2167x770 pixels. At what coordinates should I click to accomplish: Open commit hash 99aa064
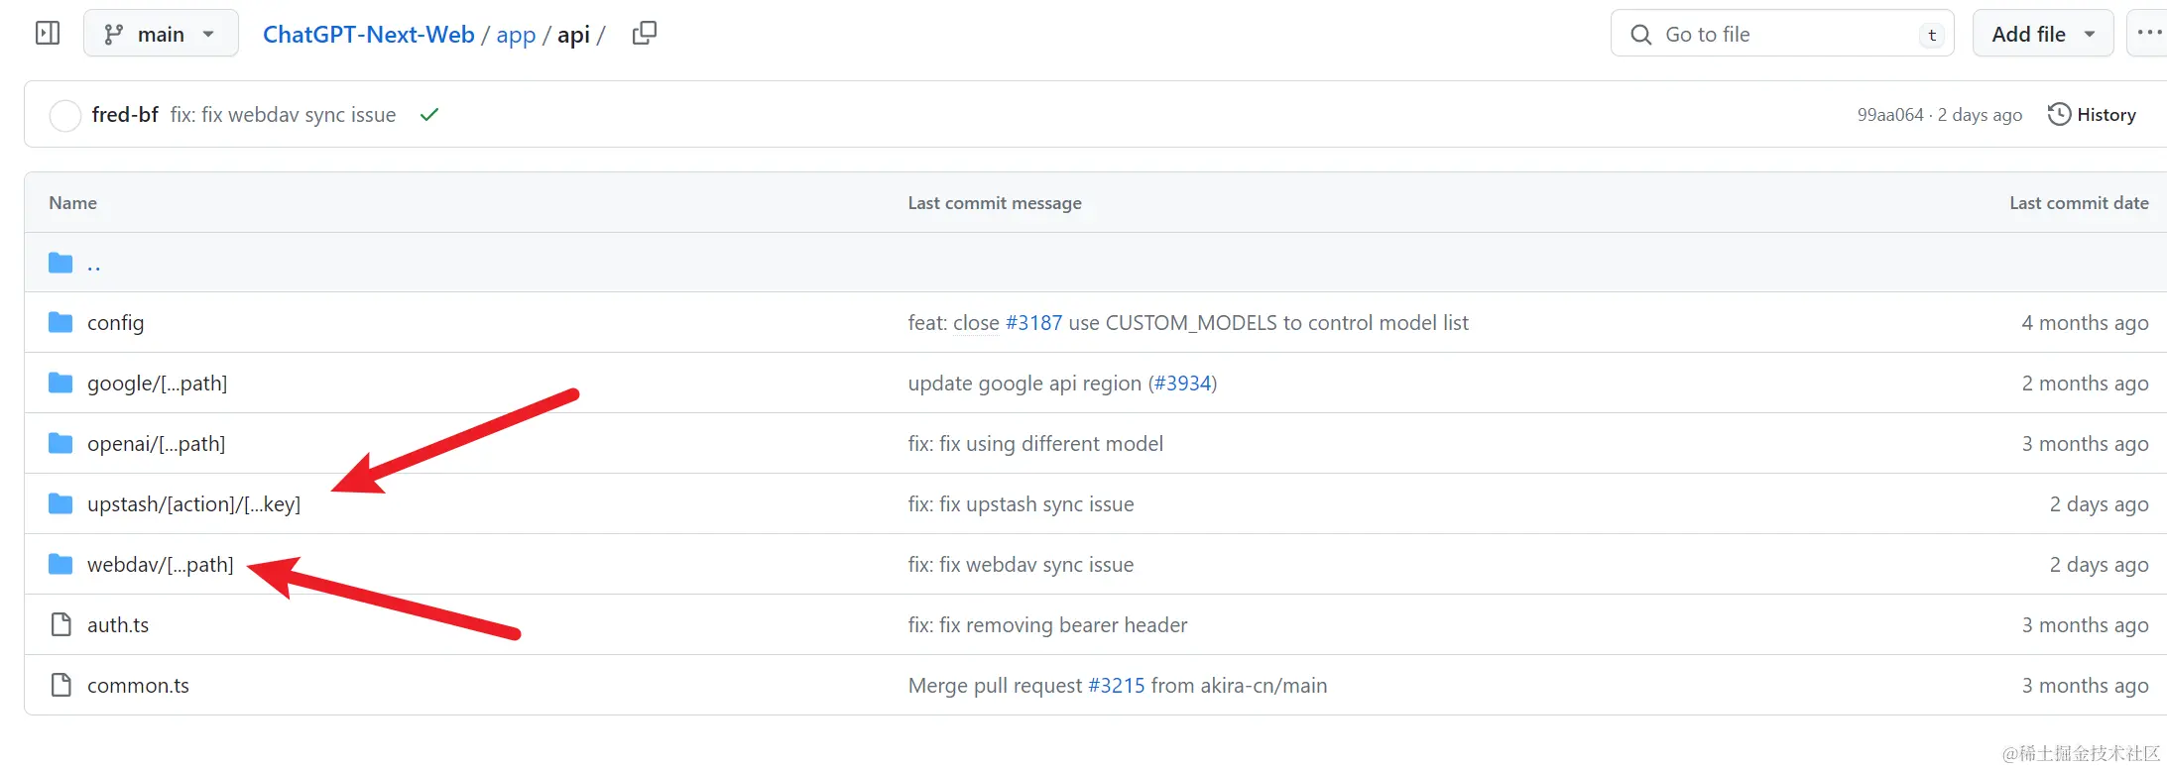1890,115
